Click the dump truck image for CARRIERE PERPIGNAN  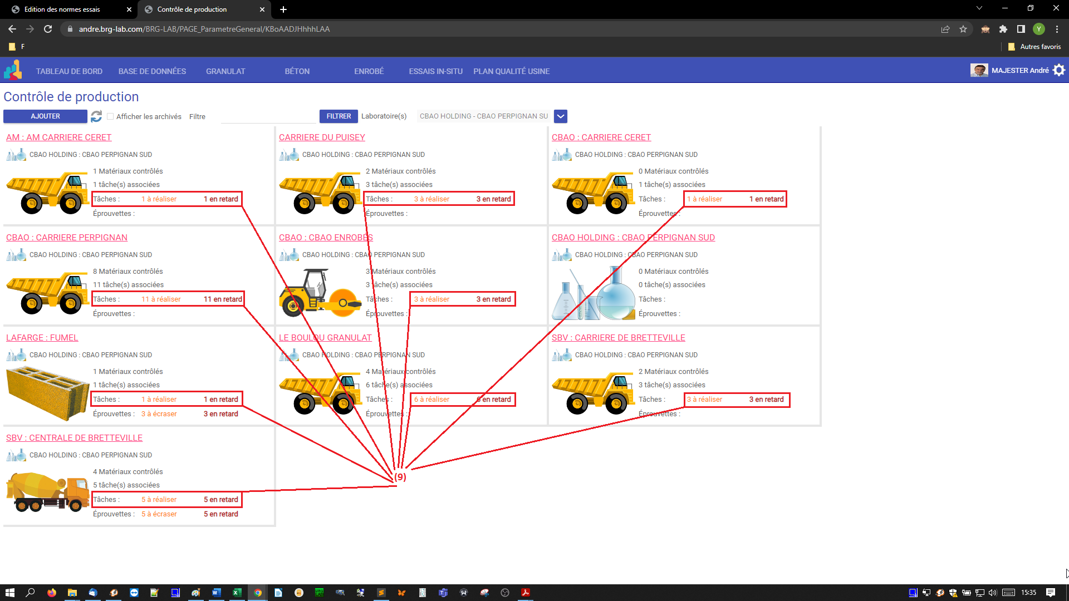(x=47, y=293)
